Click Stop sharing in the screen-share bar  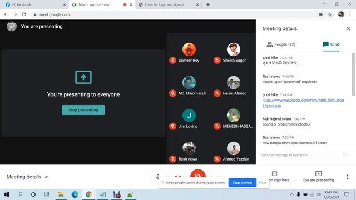tap(243, 183)
